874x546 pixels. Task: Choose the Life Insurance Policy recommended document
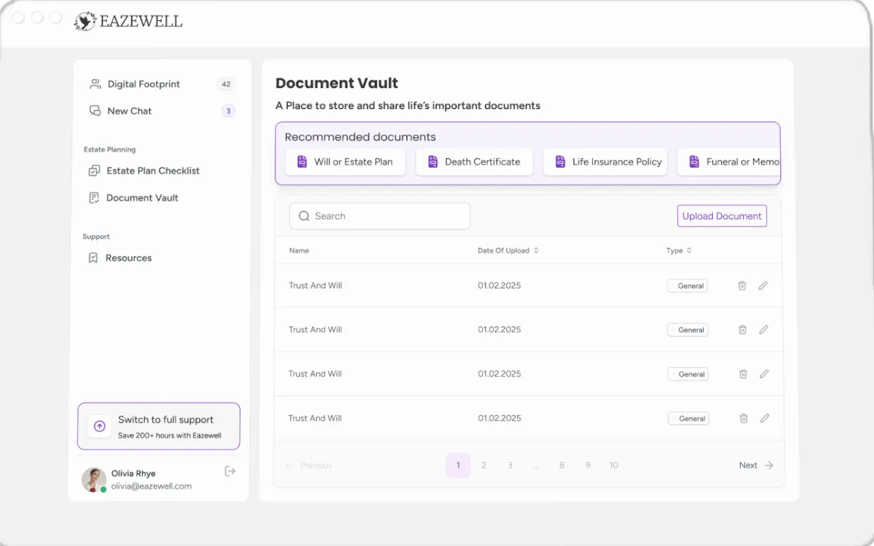point(605,162)
